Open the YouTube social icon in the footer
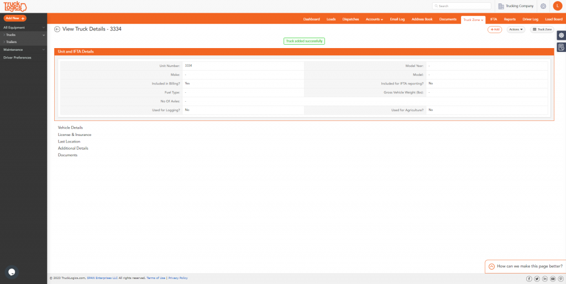The width and height of the screenshot is (566, 284). point(553,278)
